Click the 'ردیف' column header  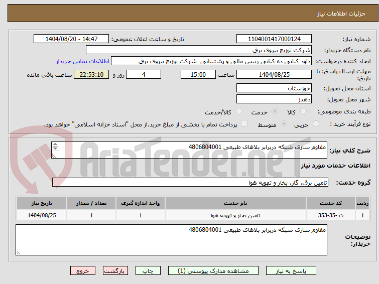pyautogui.click(x=362, y=203)
